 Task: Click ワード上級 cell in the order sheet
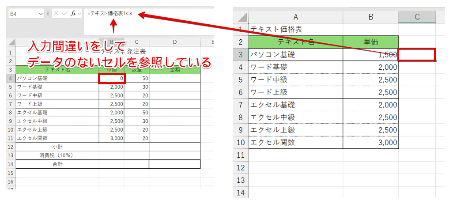coord(57,104)
